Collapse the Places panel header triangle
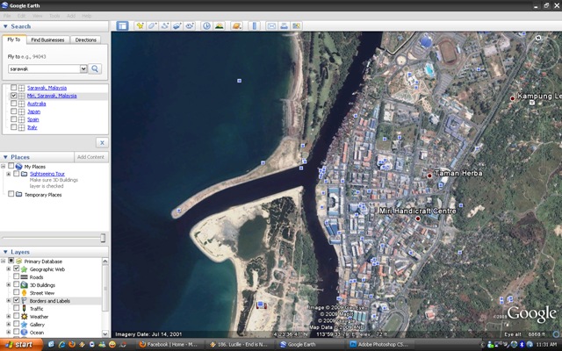Screen dimensions: 562x351 click(x=5, y=157)
